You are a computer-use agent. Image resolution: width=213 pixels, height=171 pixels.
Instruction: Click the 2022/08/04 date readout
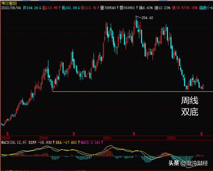[x=11, y=8]
